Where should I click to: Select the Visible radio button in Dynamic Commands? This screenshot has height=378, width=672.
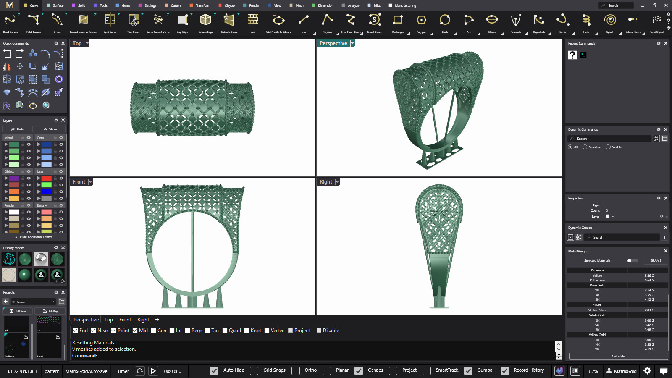[x=608, y=147]
